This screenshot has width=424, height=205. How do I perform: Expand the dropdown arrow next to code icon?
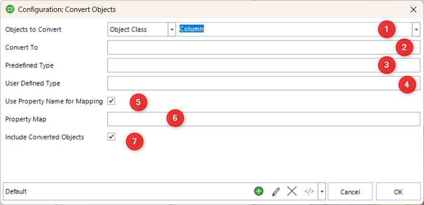click(322, 191)
